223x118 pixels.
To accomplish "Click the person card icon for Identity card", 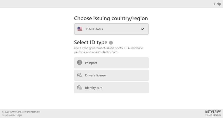I will [x=79, y=88].
